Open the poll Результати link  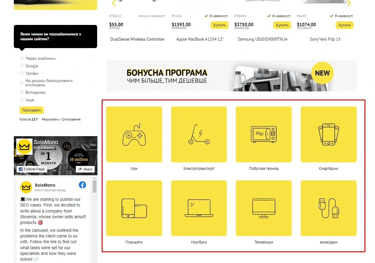[51, 119]
